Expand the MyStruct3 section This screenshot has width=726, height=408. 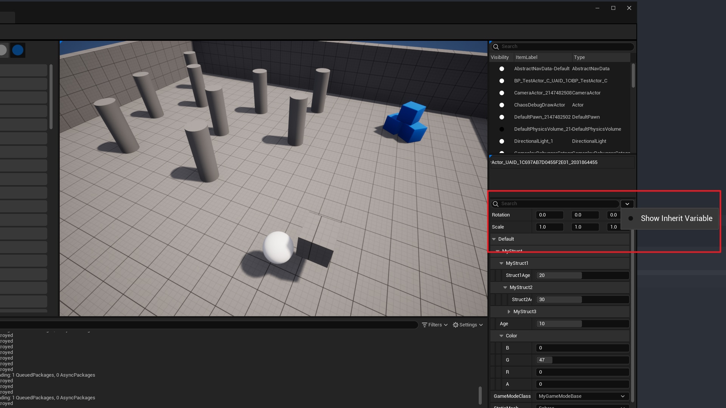509,312
